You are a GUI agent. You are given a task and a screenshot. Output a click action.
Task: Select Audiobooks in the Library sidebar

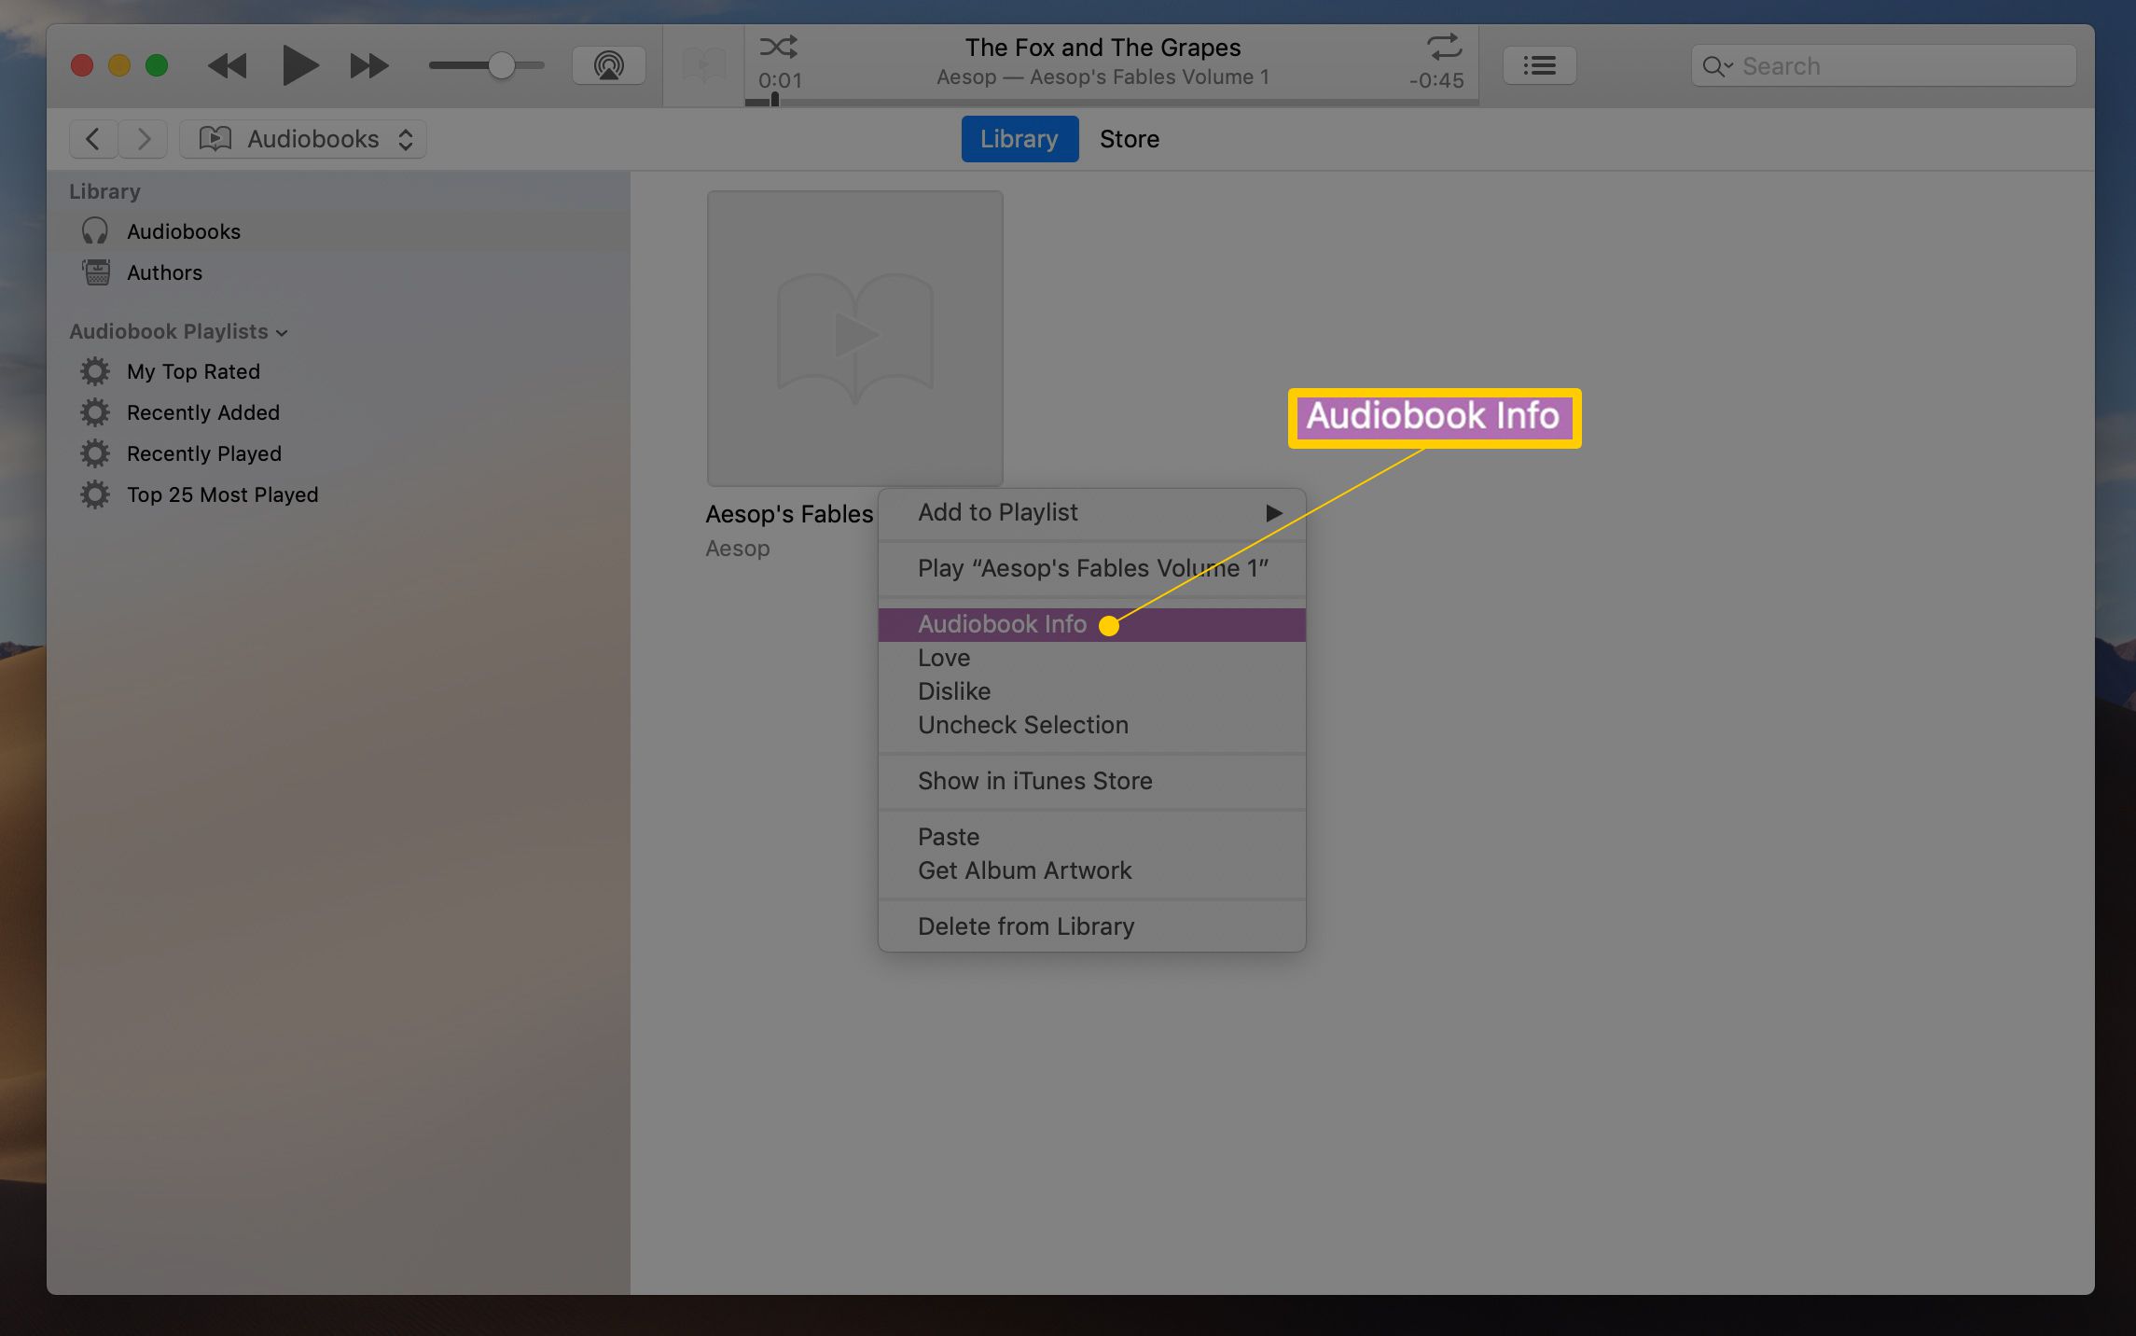pos(339,231)
